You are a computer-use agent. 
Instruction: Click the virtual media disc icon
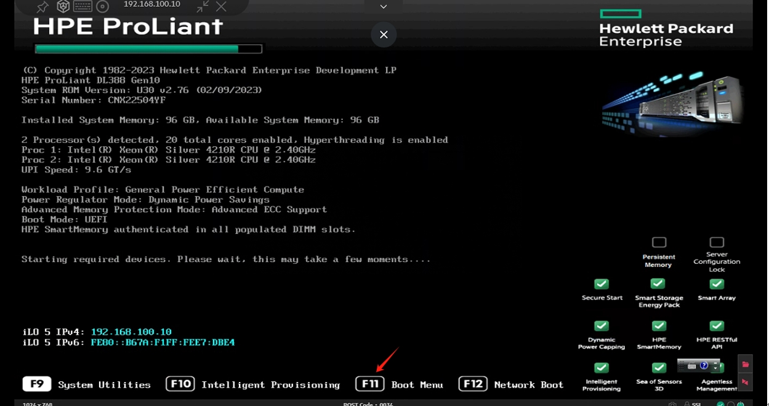click(103, 7)
